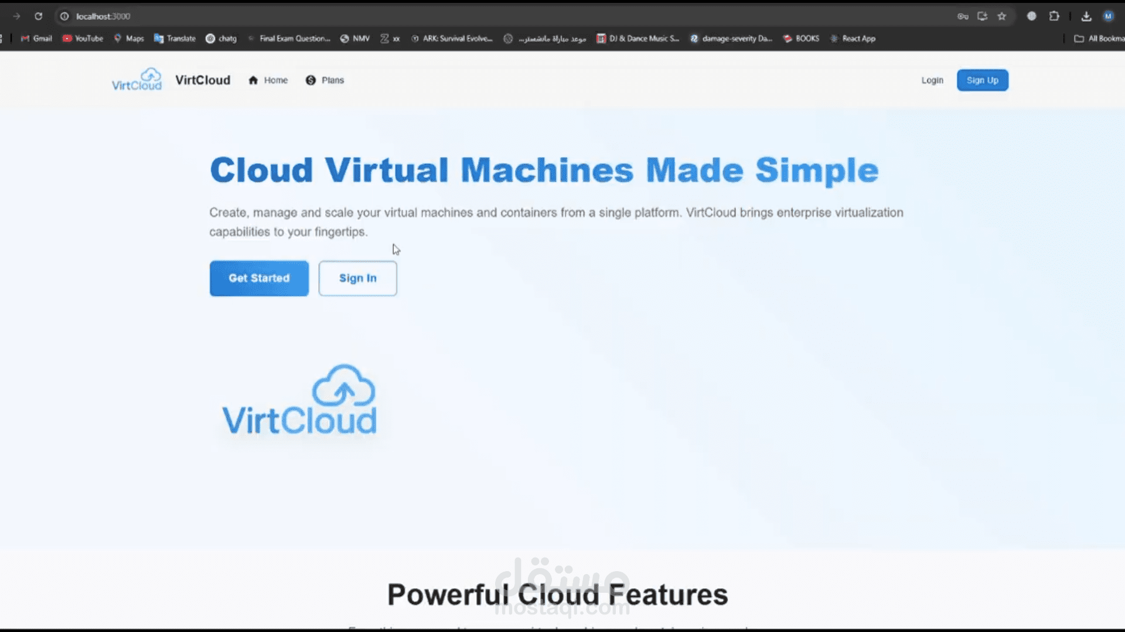Open the YouTube bookmark
1125x632 pixels.
(82, 38)
